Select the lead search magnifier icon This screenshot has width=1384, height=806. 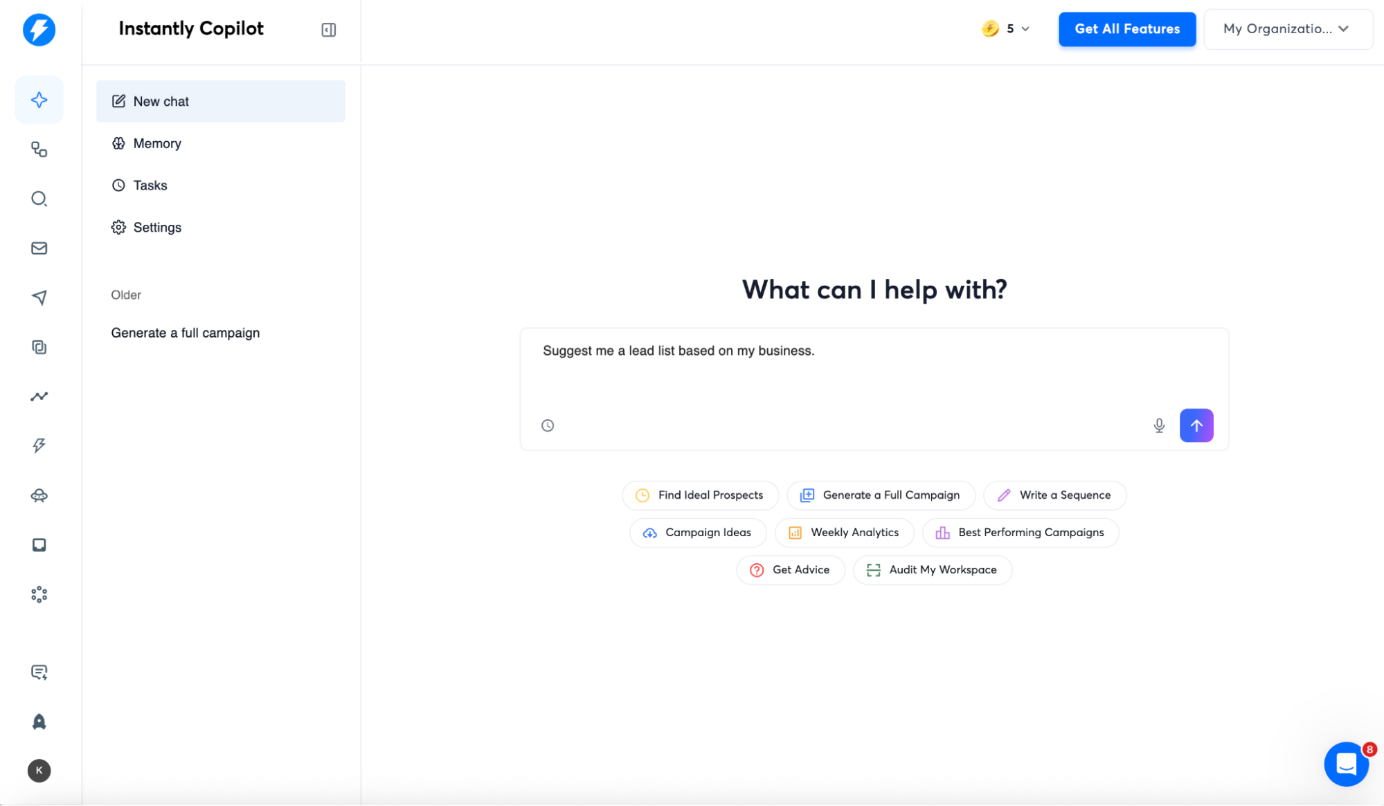[x=39, y=199]
